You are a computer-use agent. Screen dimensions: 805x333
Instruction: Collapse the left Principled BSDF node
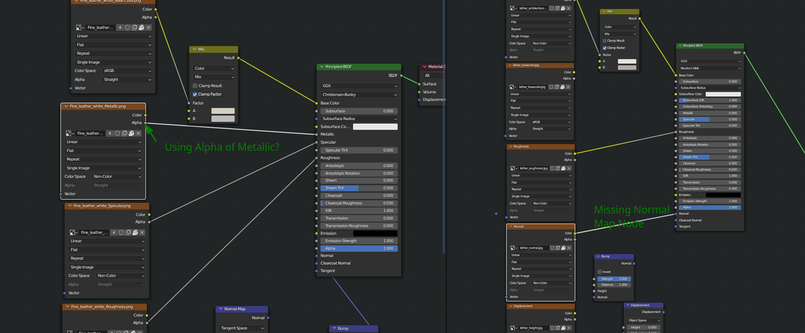(x=321, y=67)
